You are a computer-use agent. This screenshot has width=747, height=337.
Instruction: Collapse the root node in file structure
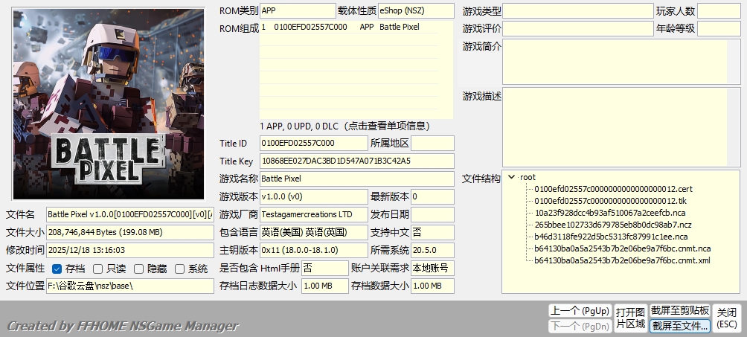point(511,177)
